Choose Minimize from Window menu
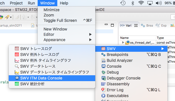The image size is (175, 101). tap(66, 10)
